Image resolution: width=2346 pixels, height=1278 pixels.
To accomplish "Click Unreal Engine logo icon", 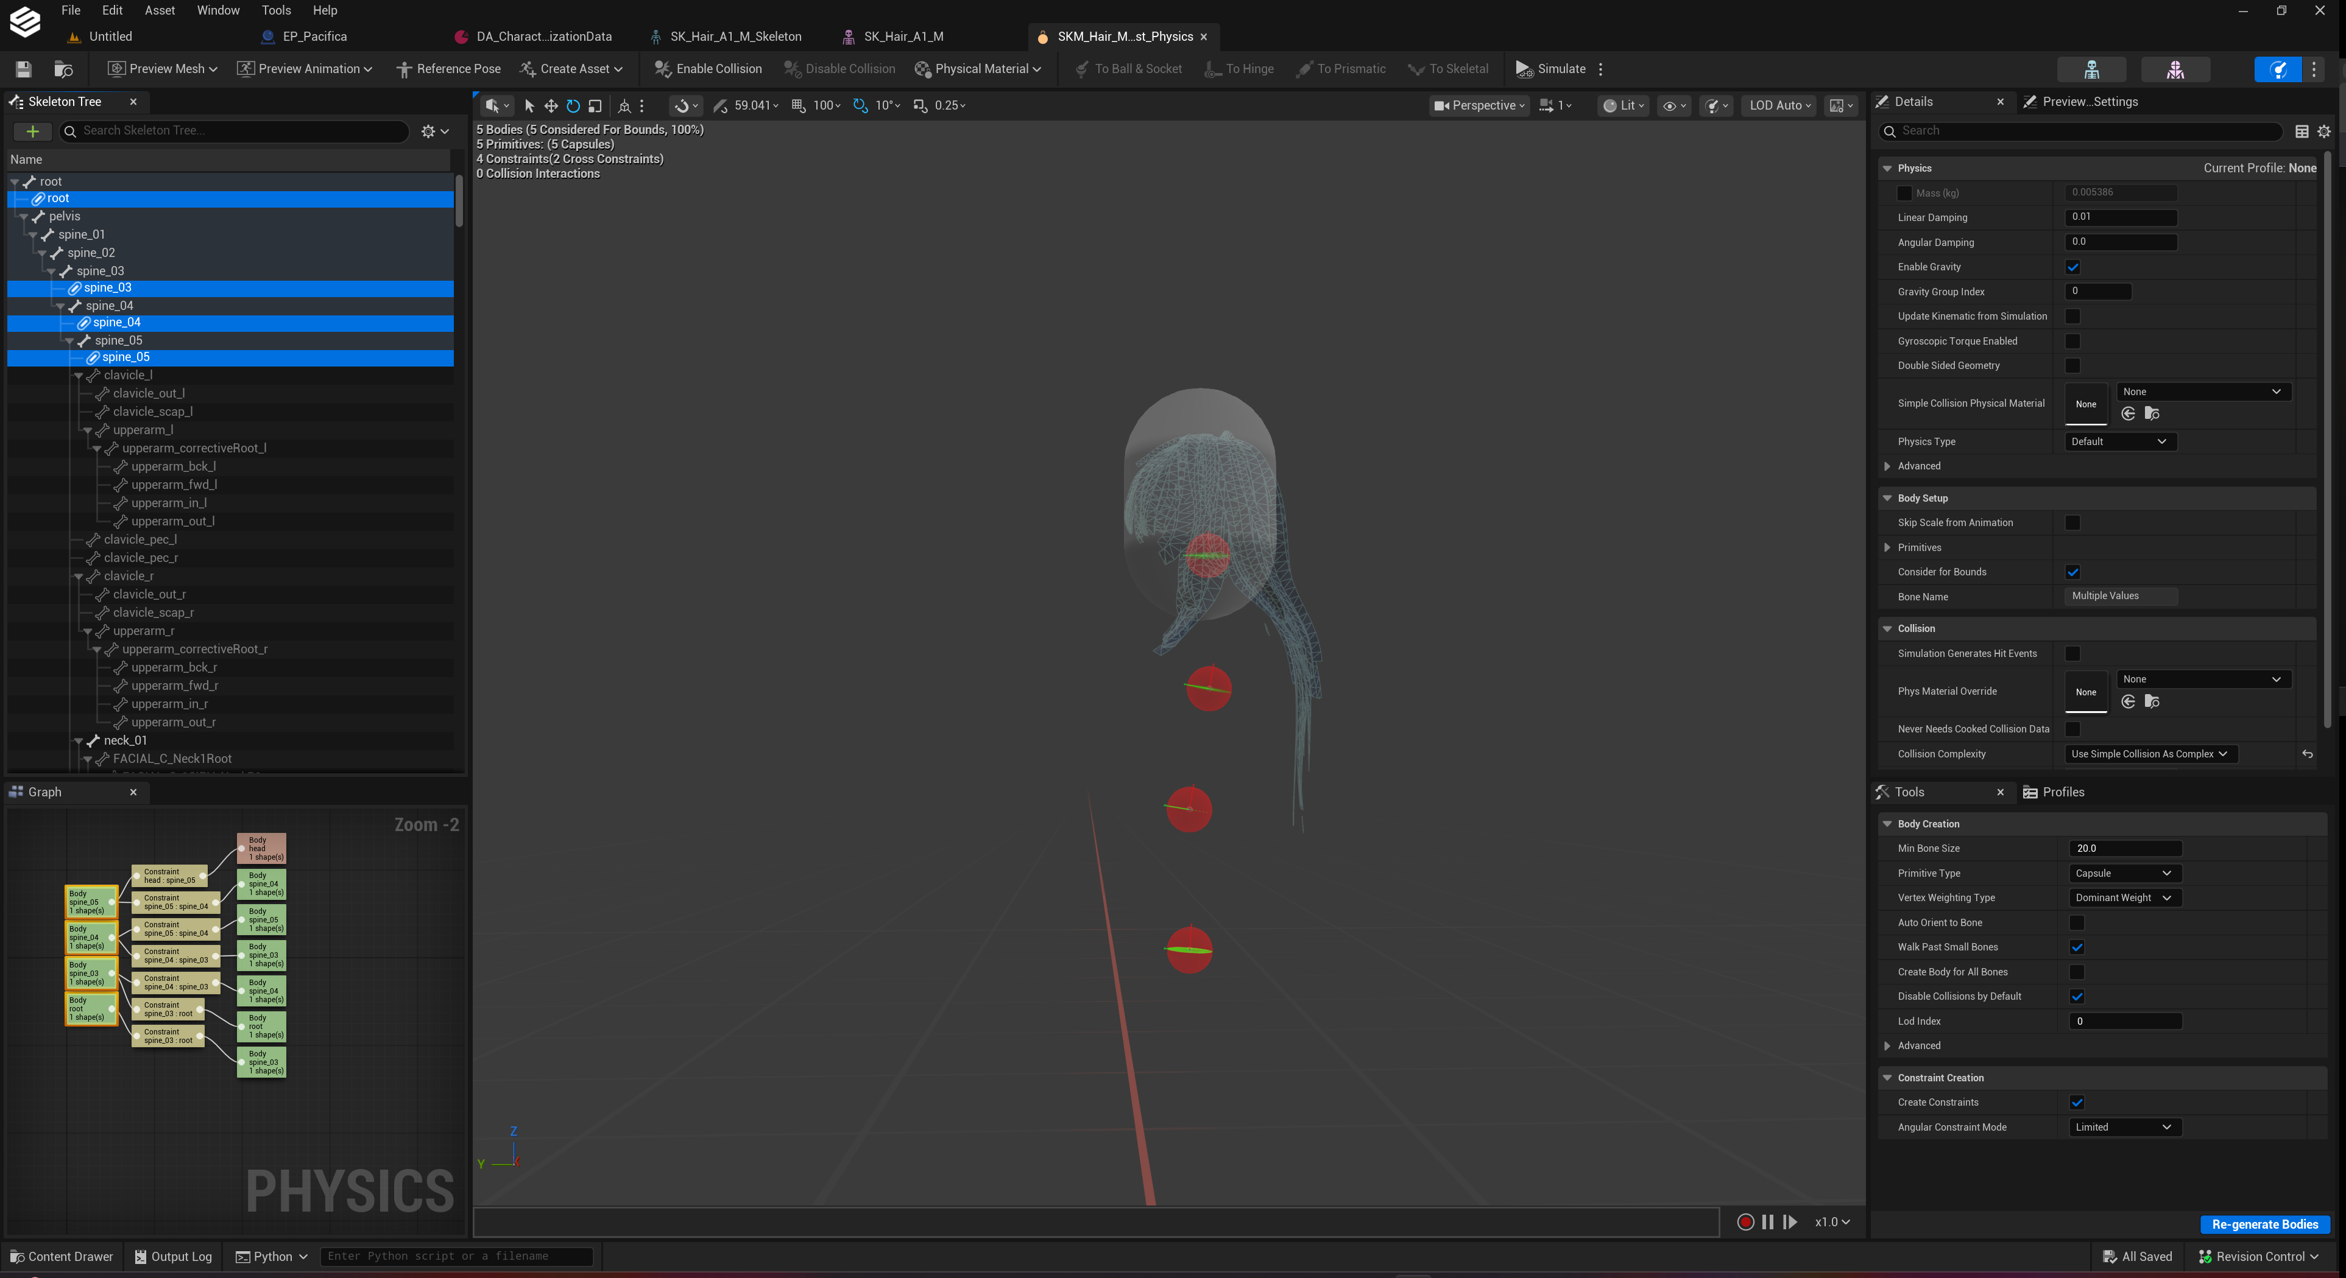I will 24,23.
